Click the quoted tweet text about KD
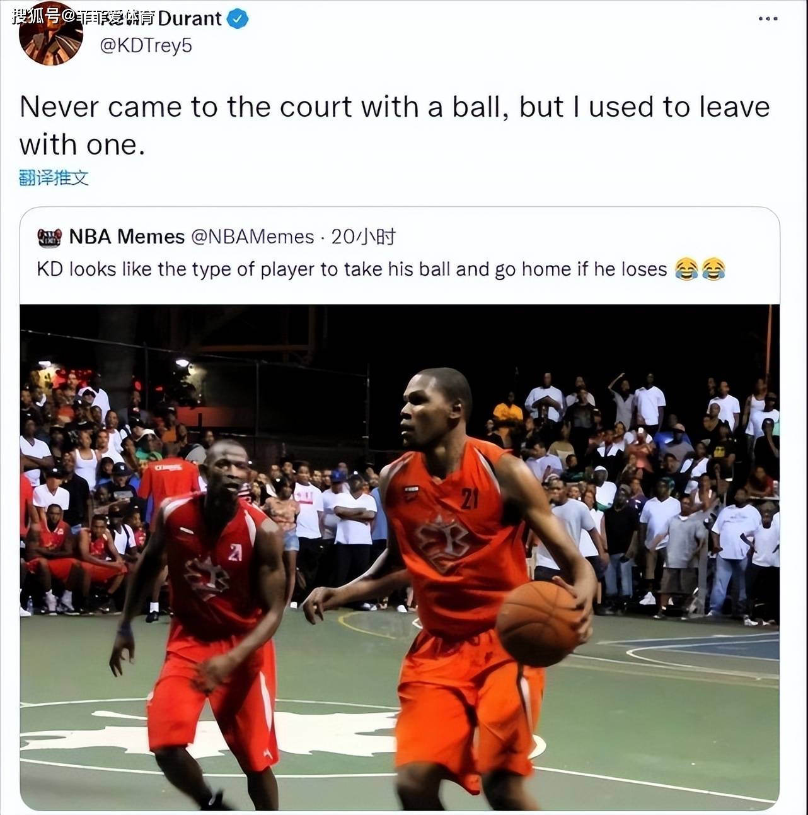Screen dimensions: 808x815 [x=352, y=269]
